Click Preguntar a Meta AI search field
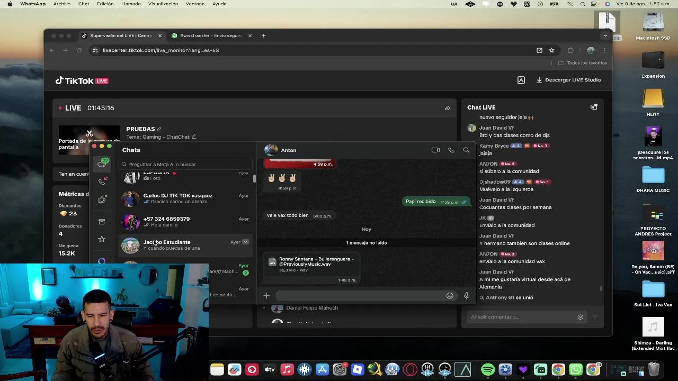This screenshot has width=678, height=381. point(186,164)
